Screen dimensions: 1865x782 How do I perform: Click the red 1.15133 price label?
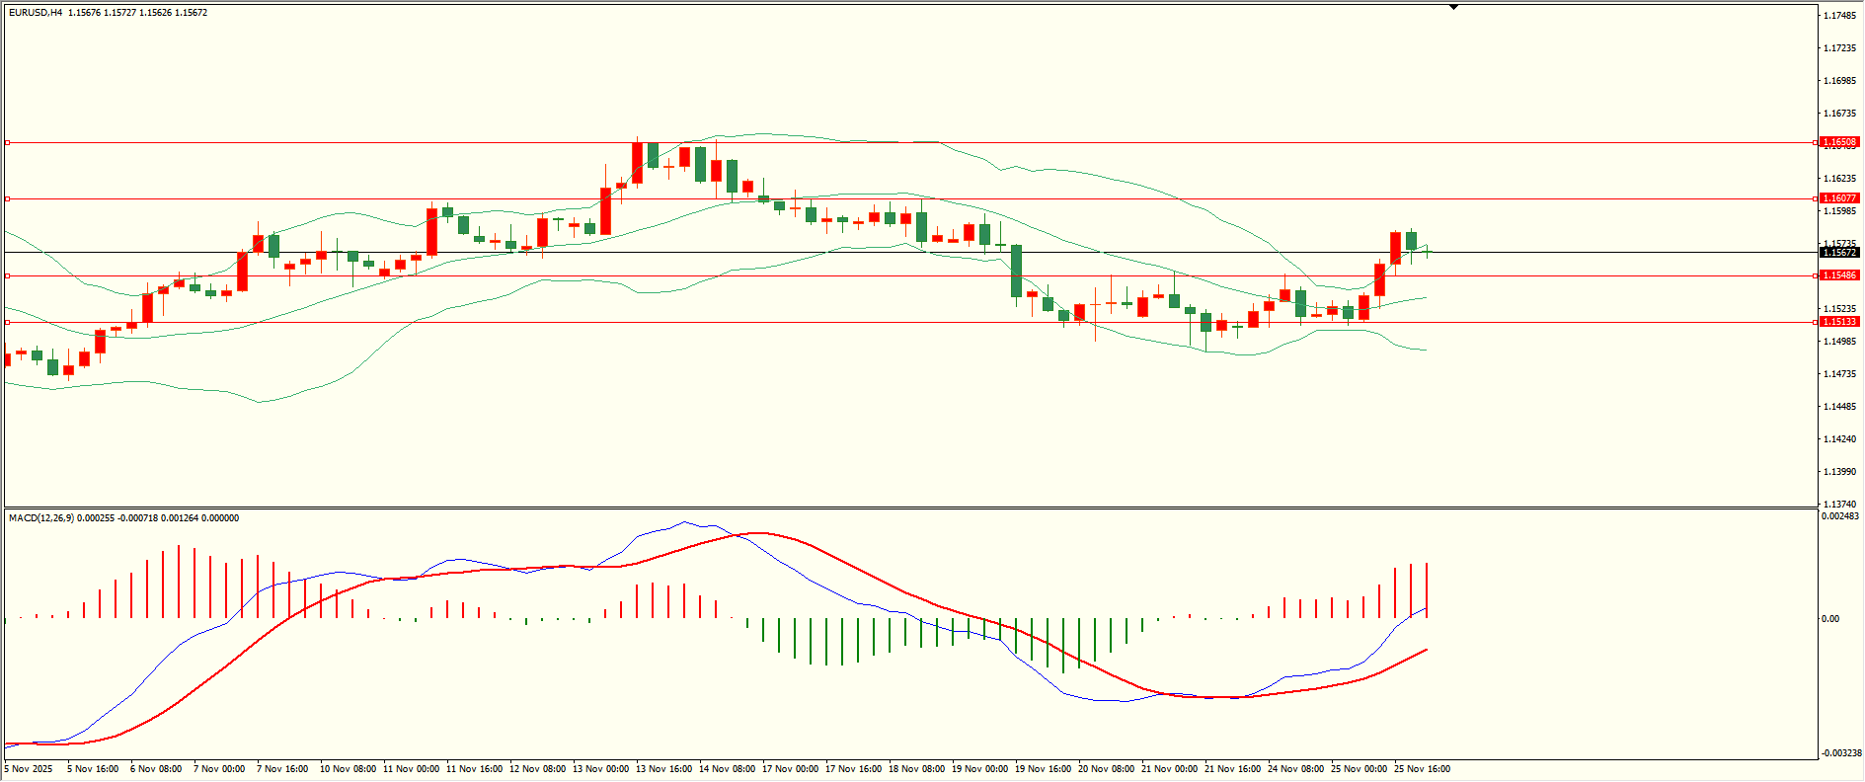(1839, 322)
